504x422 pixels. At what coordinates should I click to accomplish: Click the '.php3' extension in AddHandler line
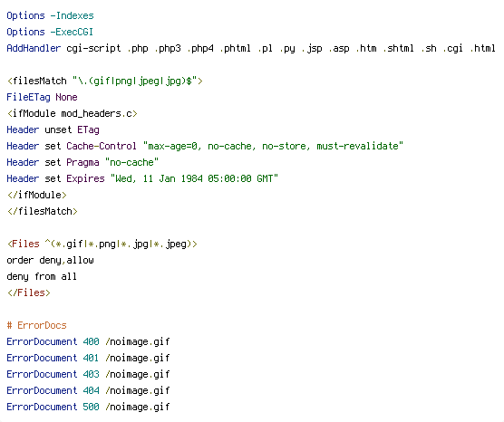click(x=168, y=49)
